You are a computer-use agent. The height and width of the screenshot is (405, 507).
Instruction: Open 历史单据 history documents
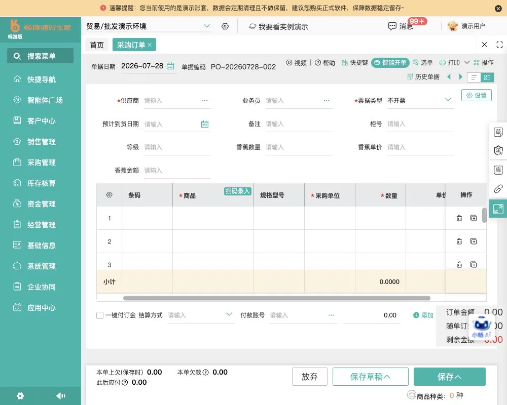pyautogui.click(x=423, y=77)
